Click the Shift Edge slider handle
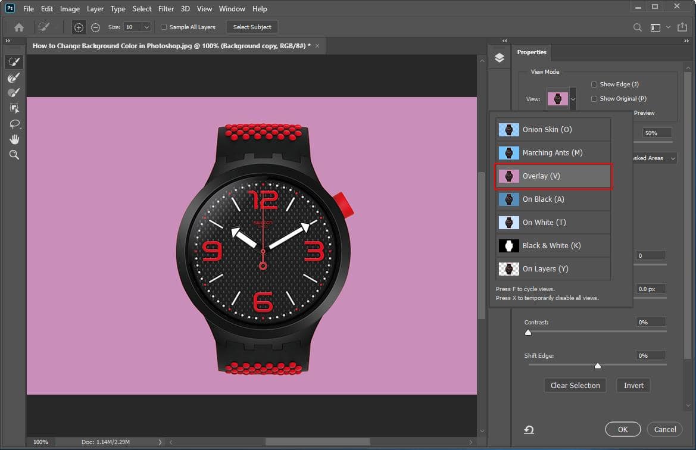The height and width of the screenshot is (450, 696). (x=597, y=365)
